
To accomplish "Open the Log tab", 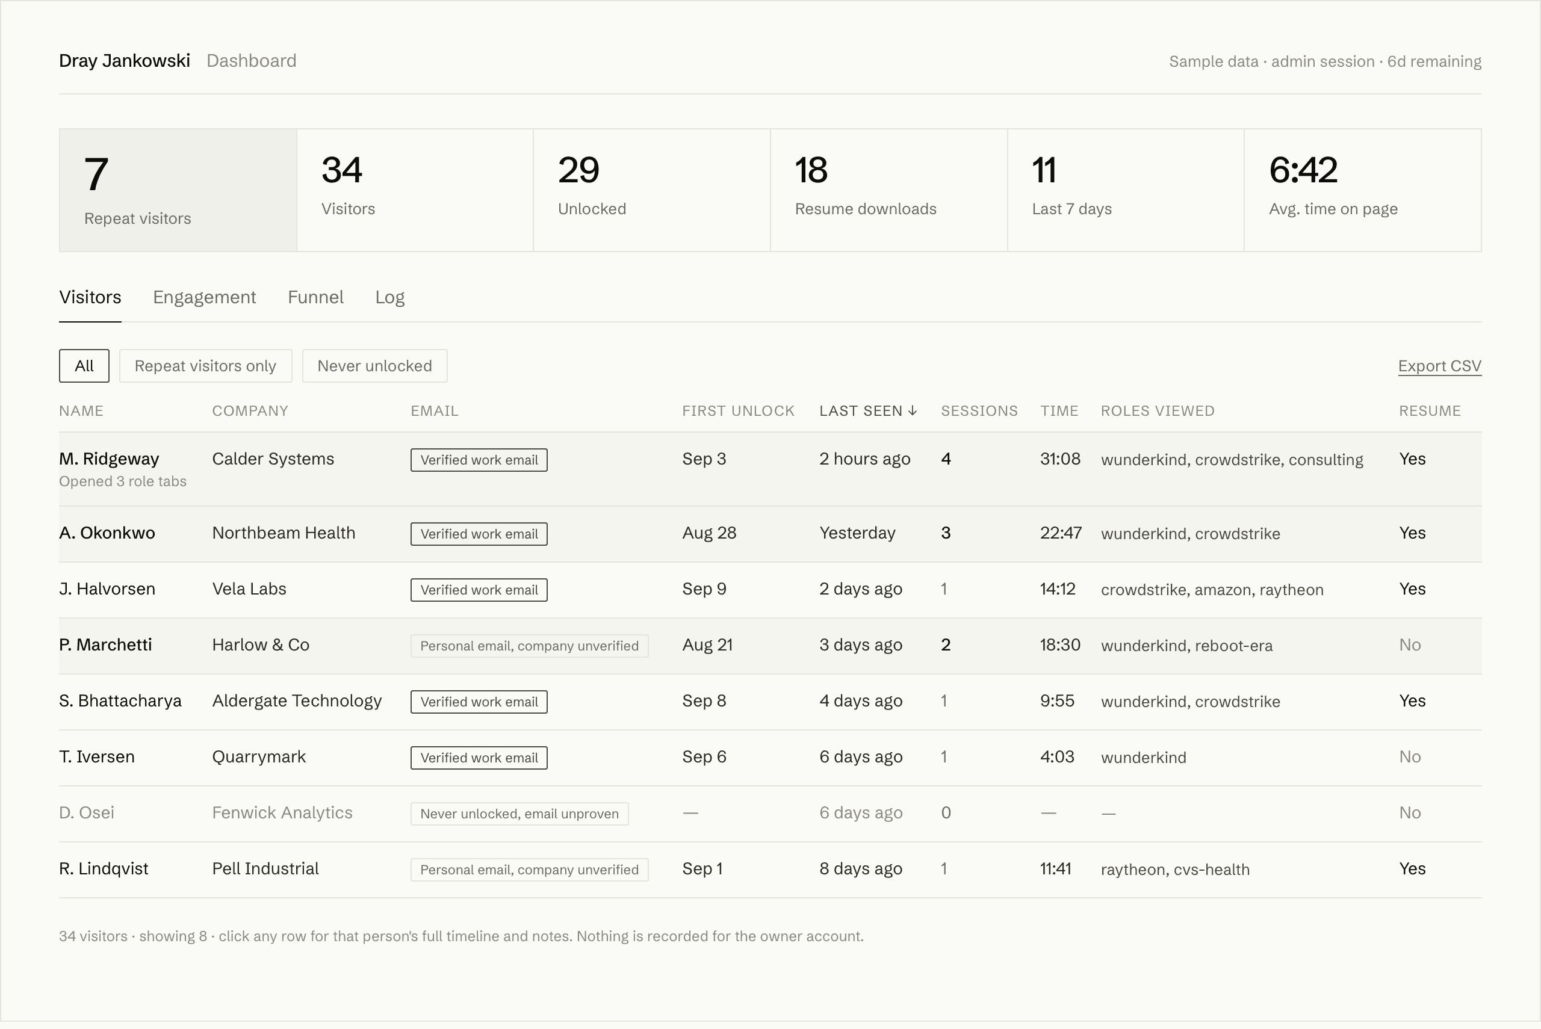I will 390,297.
